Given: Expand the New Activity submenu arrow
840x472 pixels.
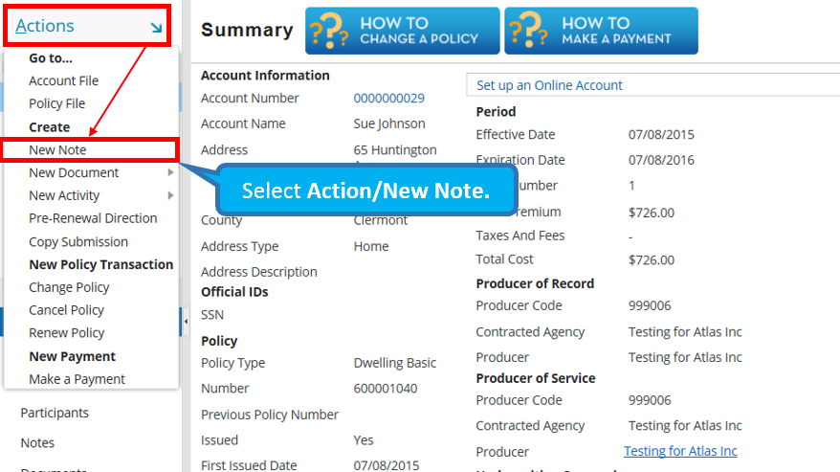Looking at the screenshot, I should 170,196.
